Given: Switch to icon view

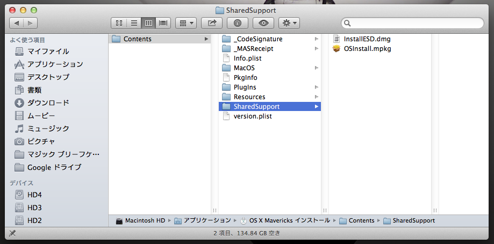Looking at the screenshot, I should click(119, 23).
